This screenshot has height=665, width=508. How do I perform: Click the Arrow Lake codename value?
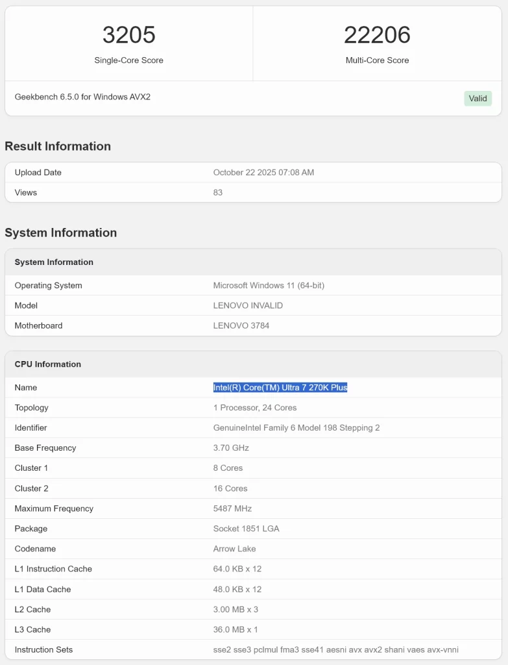coord(234,549)
